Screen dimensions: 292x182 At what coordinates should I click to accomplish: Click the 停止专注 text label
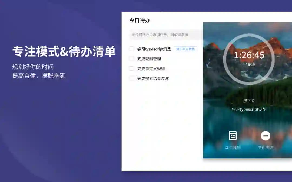point(266,148)
